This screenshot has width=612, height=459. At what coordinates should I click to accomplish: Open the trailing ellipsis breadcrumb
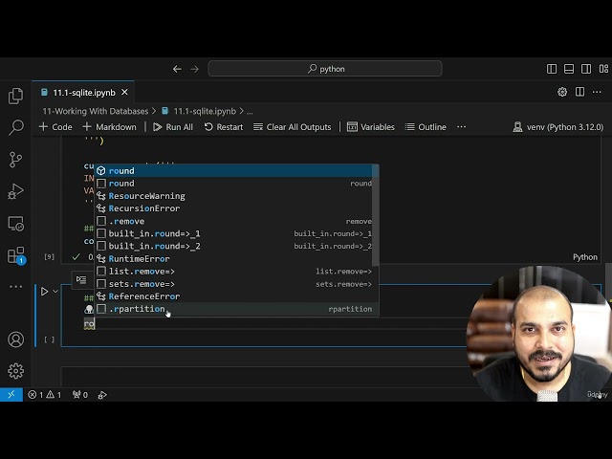250,112
